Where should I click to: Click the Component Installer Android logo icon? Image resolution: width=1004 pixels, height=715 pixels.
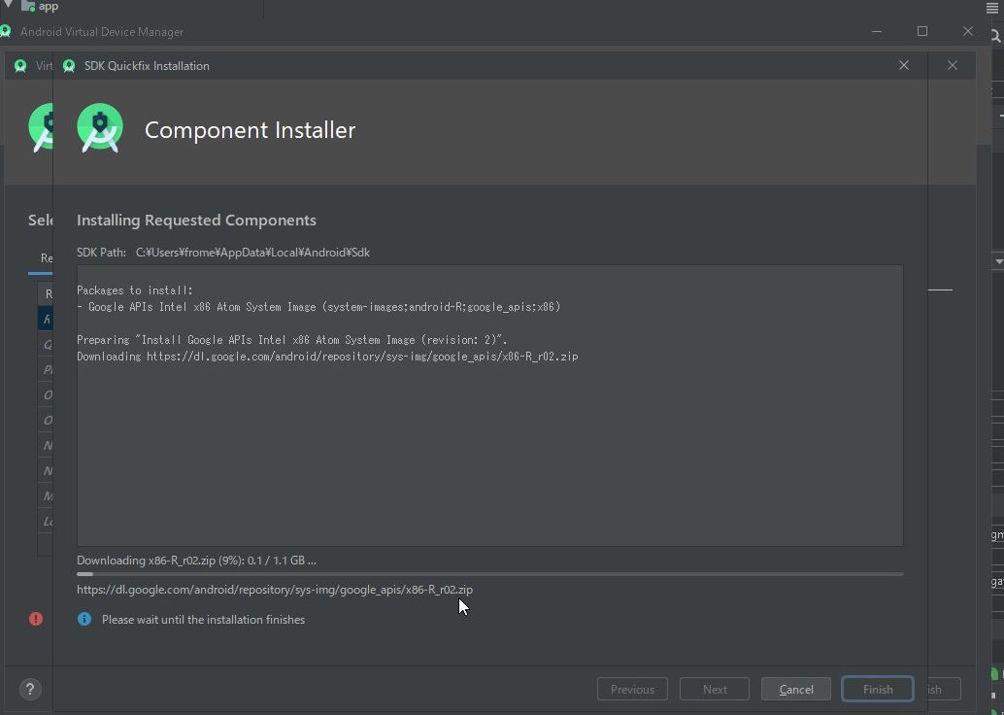click(x=100, y=127)
